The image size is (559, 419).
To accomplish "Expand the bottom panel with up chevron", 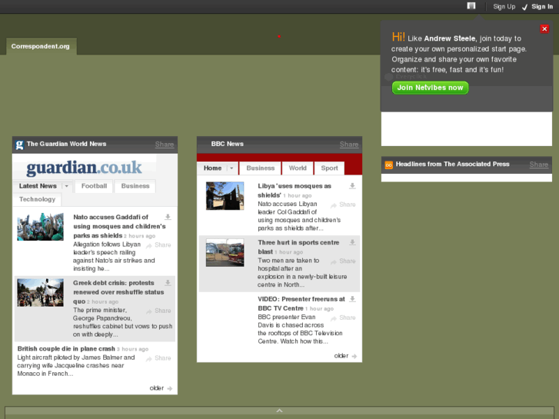I will click(280, 411).
